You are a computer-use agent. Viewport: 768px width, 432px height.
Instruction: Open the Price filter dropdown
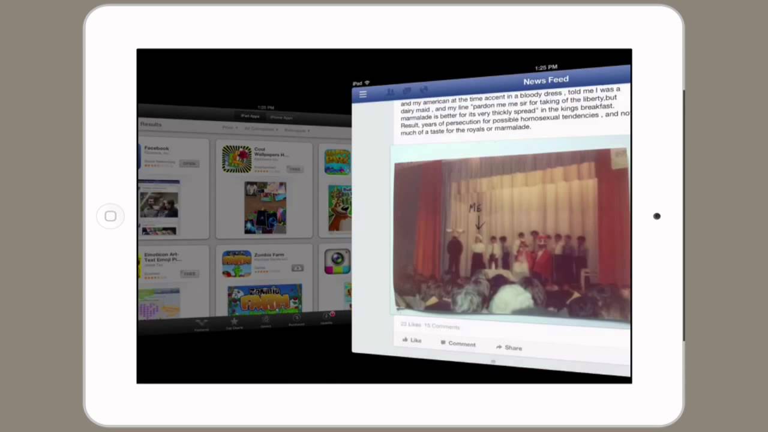[x=230, y=127]
